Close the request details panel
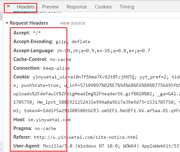This screenshot has width=180, height=152. click(x=8, y=6)
